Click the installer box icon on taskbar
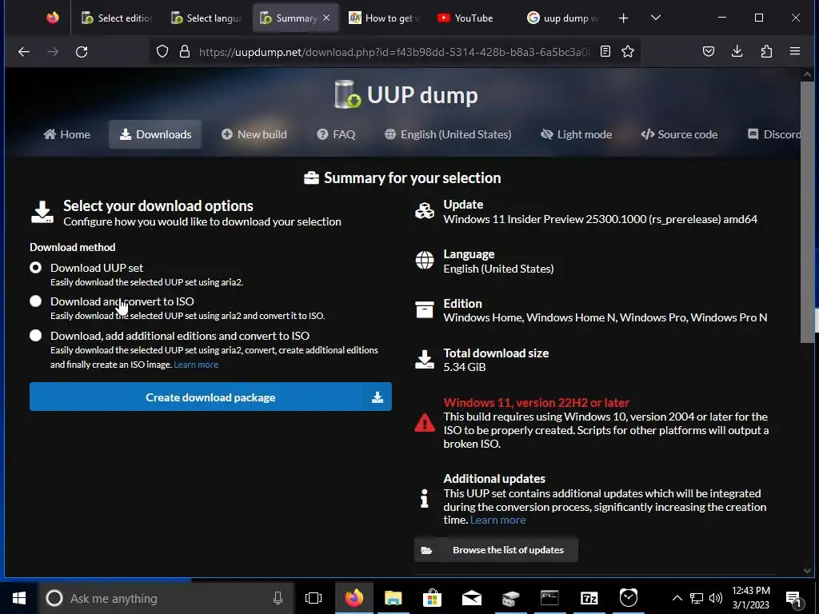Viewport: 819px width, 614px height. pos(511,598)
